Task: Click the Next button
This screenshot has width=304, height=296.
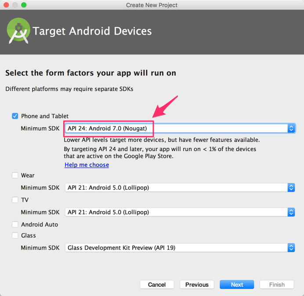Action: [237, 285]
